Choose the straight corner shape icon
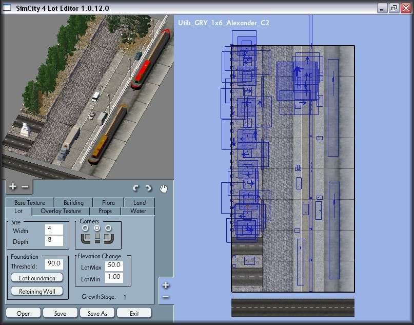 (97, 238)
